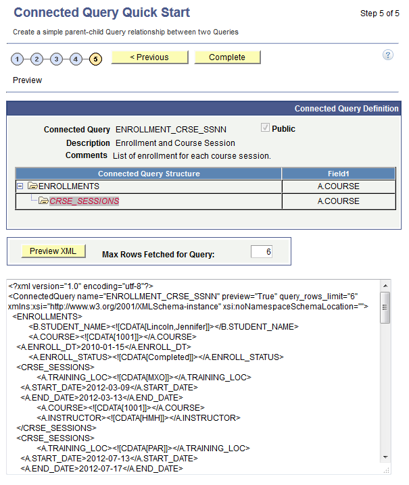Focus the Max Rows Fetched field
This screenshot has height=485, width=409.
[x=261, y=252]
